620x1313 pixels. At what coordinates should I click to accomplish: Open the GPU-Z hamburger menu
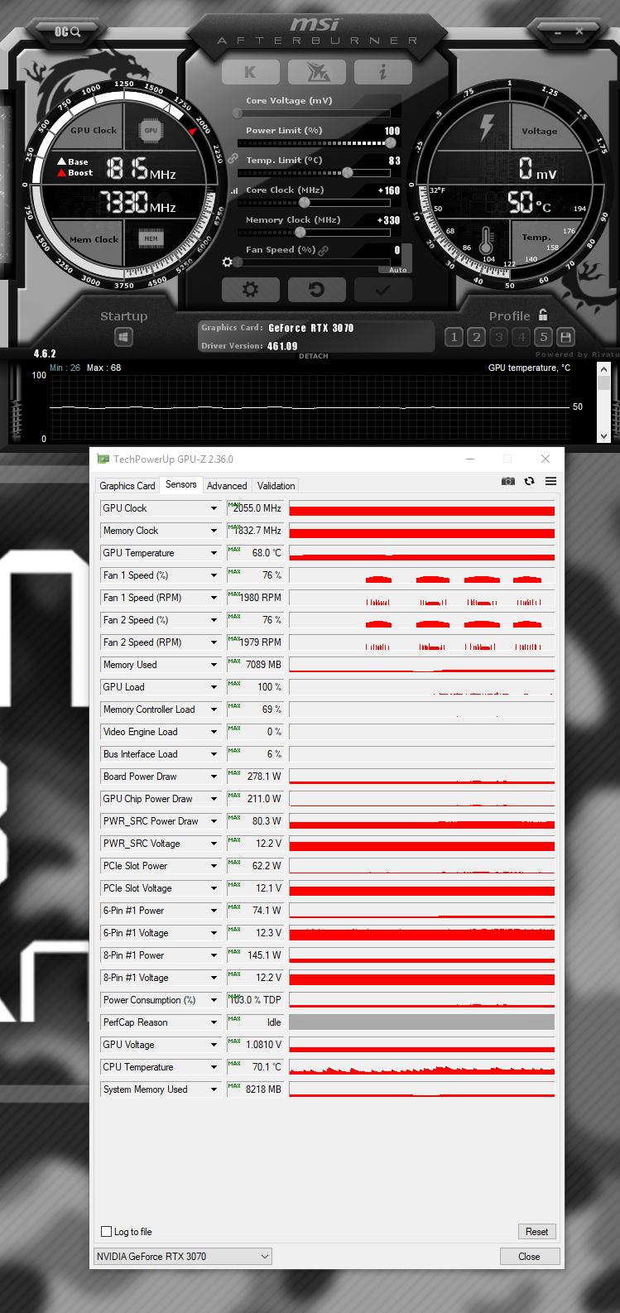[x=550, y=481]
